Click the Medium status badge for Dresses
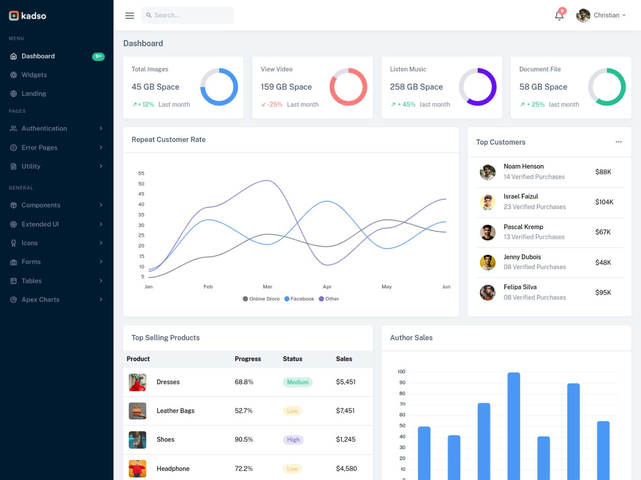Viewport: 641px width, 480px height. [298, 382]
